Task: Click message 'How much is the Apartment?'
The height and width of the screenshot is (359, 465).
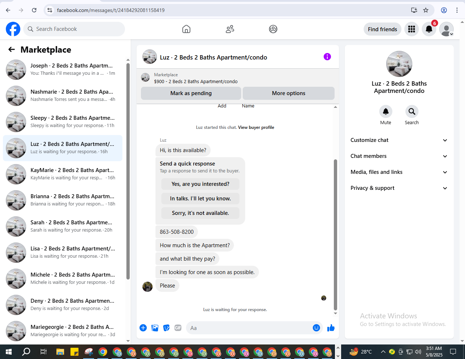Action: pyautogui.click(x=195, y=245)
